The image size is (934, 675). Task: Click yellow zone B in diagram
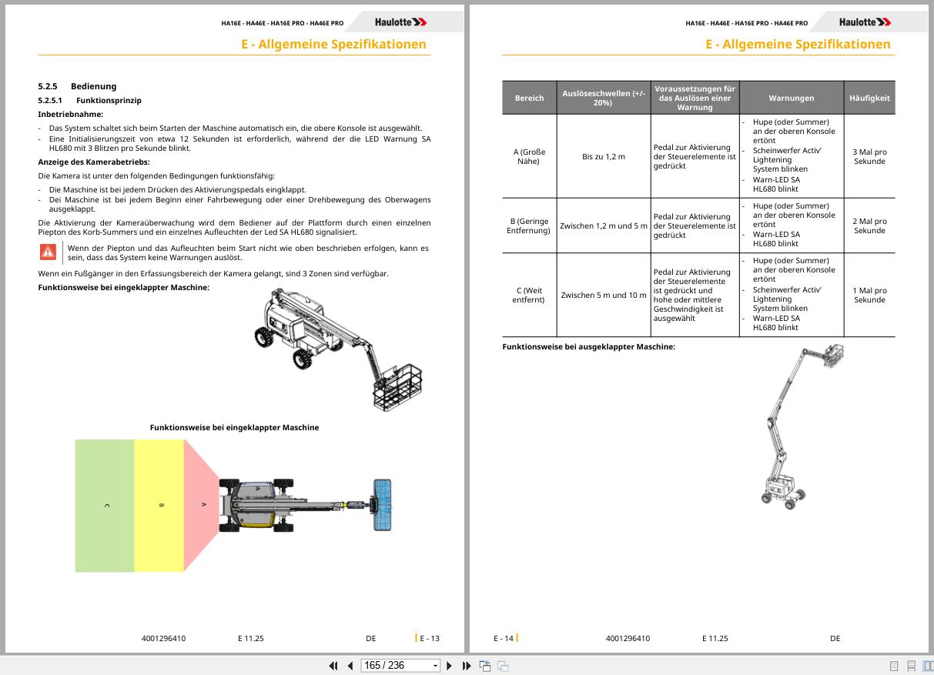point(159,506)
